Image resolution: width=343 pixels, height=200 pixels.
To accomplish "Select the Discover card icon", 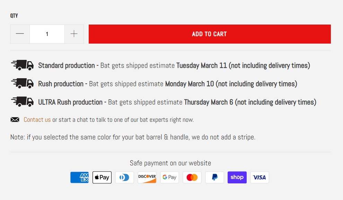I will pyautogui.click(x=147, y=177).
